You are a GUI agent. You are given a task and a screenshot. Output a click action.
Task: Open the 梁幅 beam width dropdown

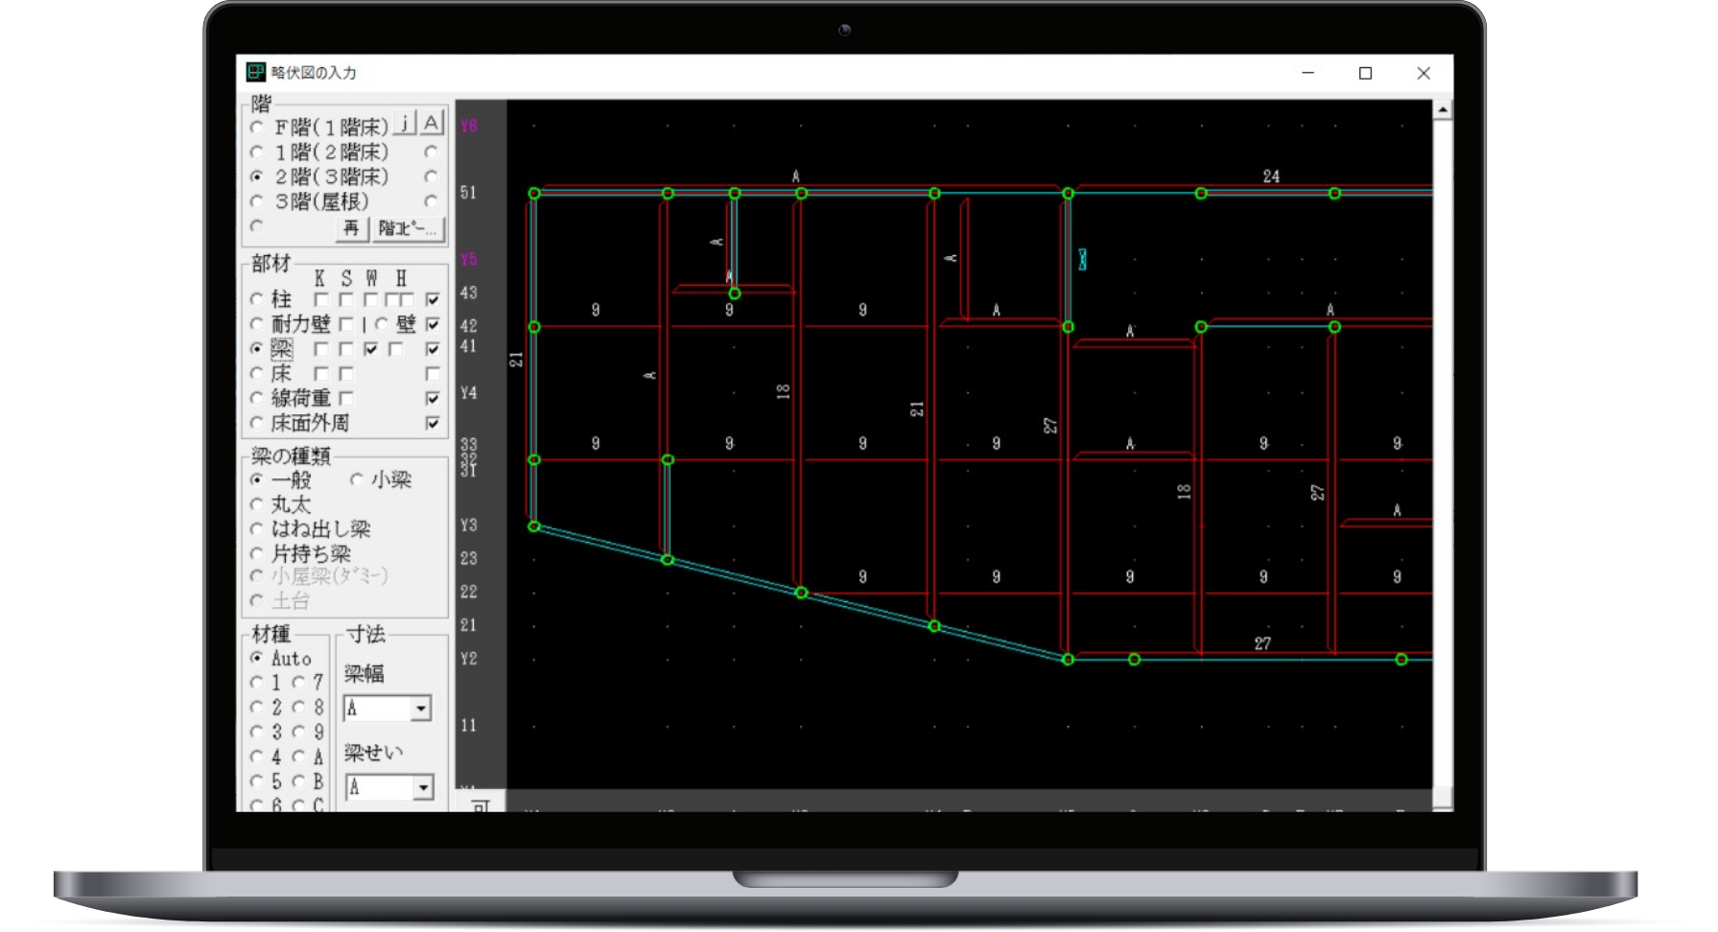point(421,709)
